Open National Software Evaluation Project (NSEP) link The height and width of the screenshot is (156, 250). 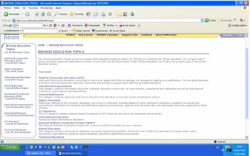point(67,123)
